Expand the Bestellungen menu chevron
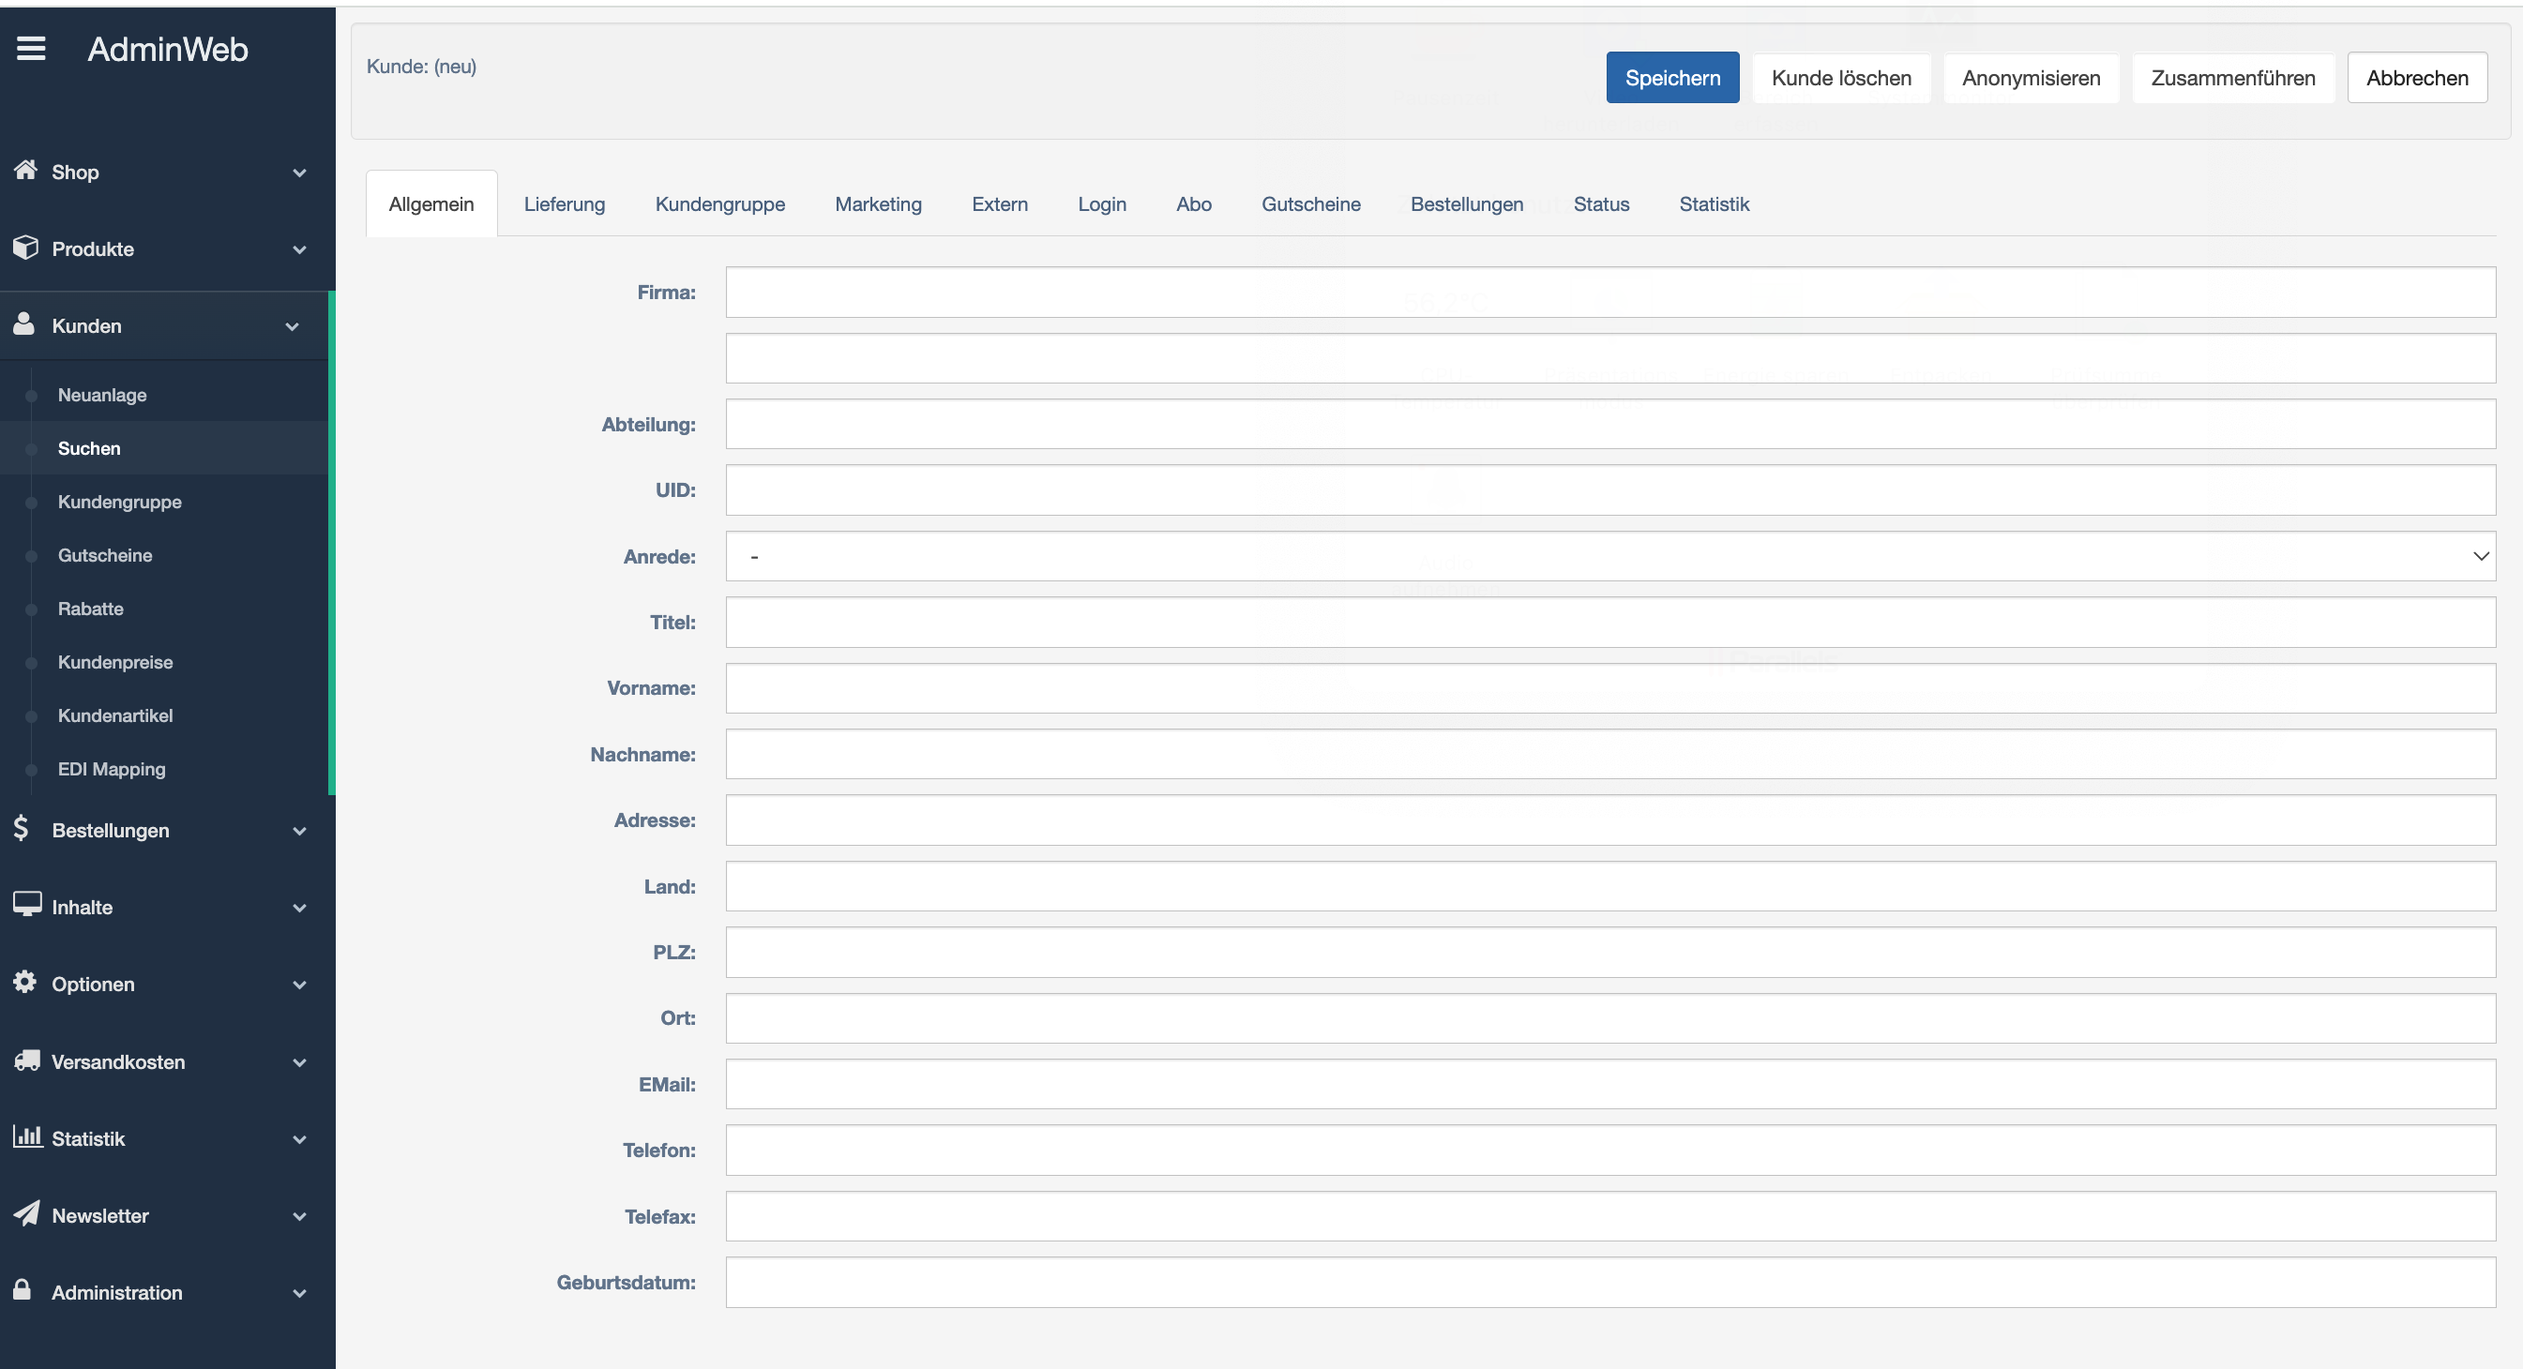This screenshot has height=1369, width=2523. tap(300, 831)
